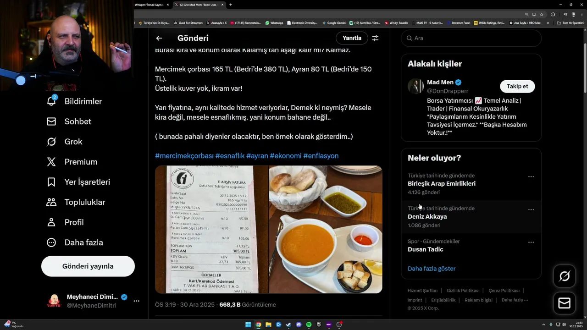This screenshot has width=587, height=330.
Task: Open Daha fazla circle-dots icon
Action: [x=51, y=242]
